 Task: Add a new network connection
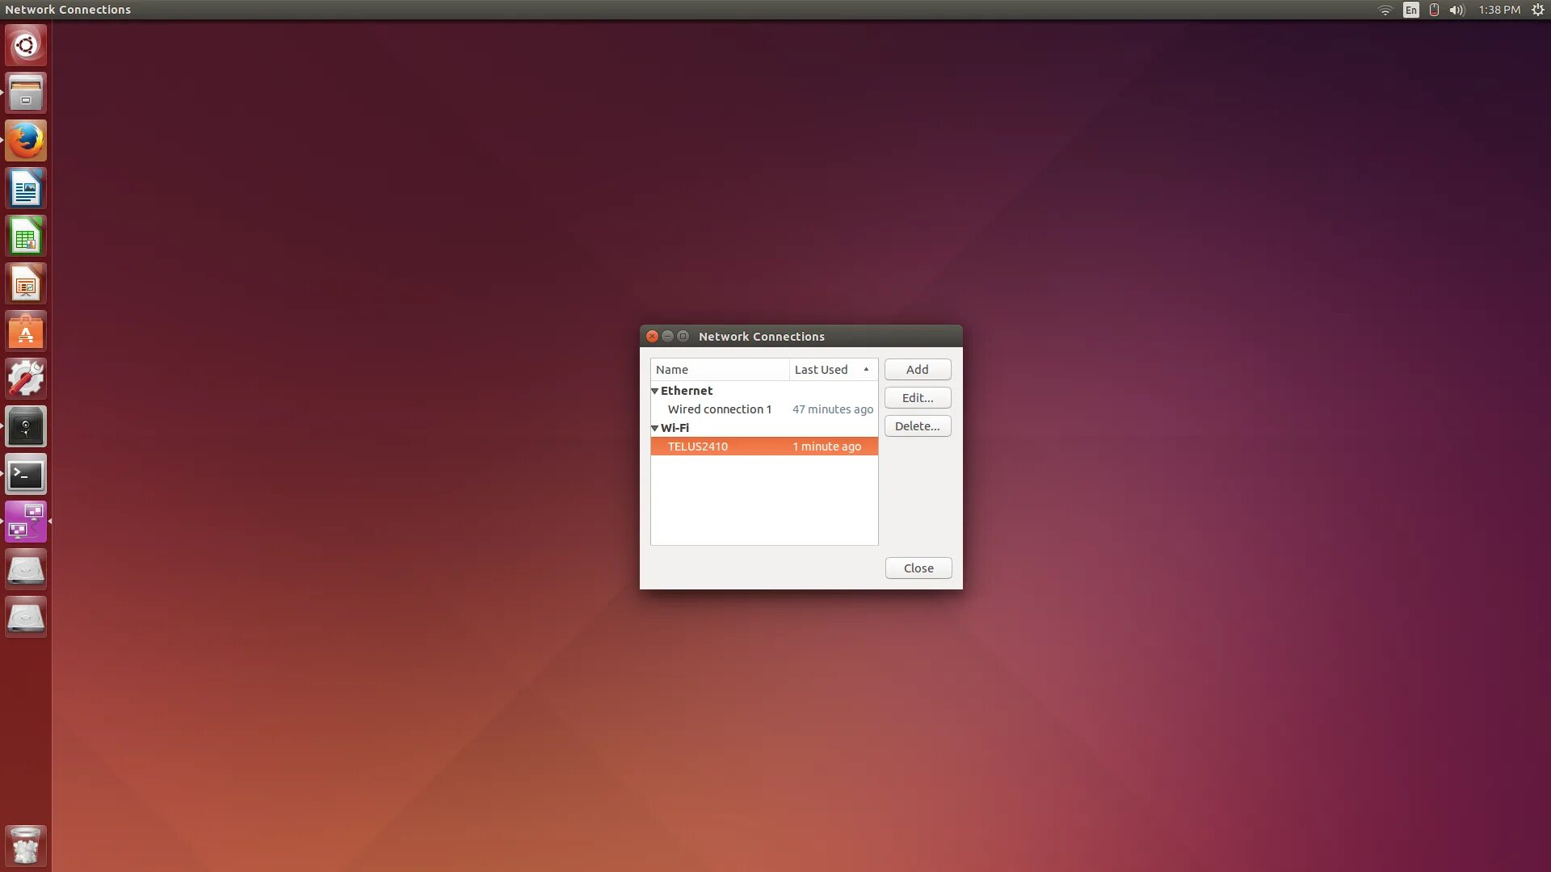tap(917, 368)
